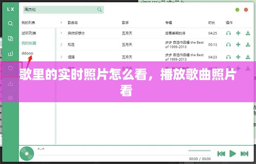The height and width of the screenshot is (164, 256).
Task: Click the 操作 column header
Action: pyautogui.click(x=229, y=23)
